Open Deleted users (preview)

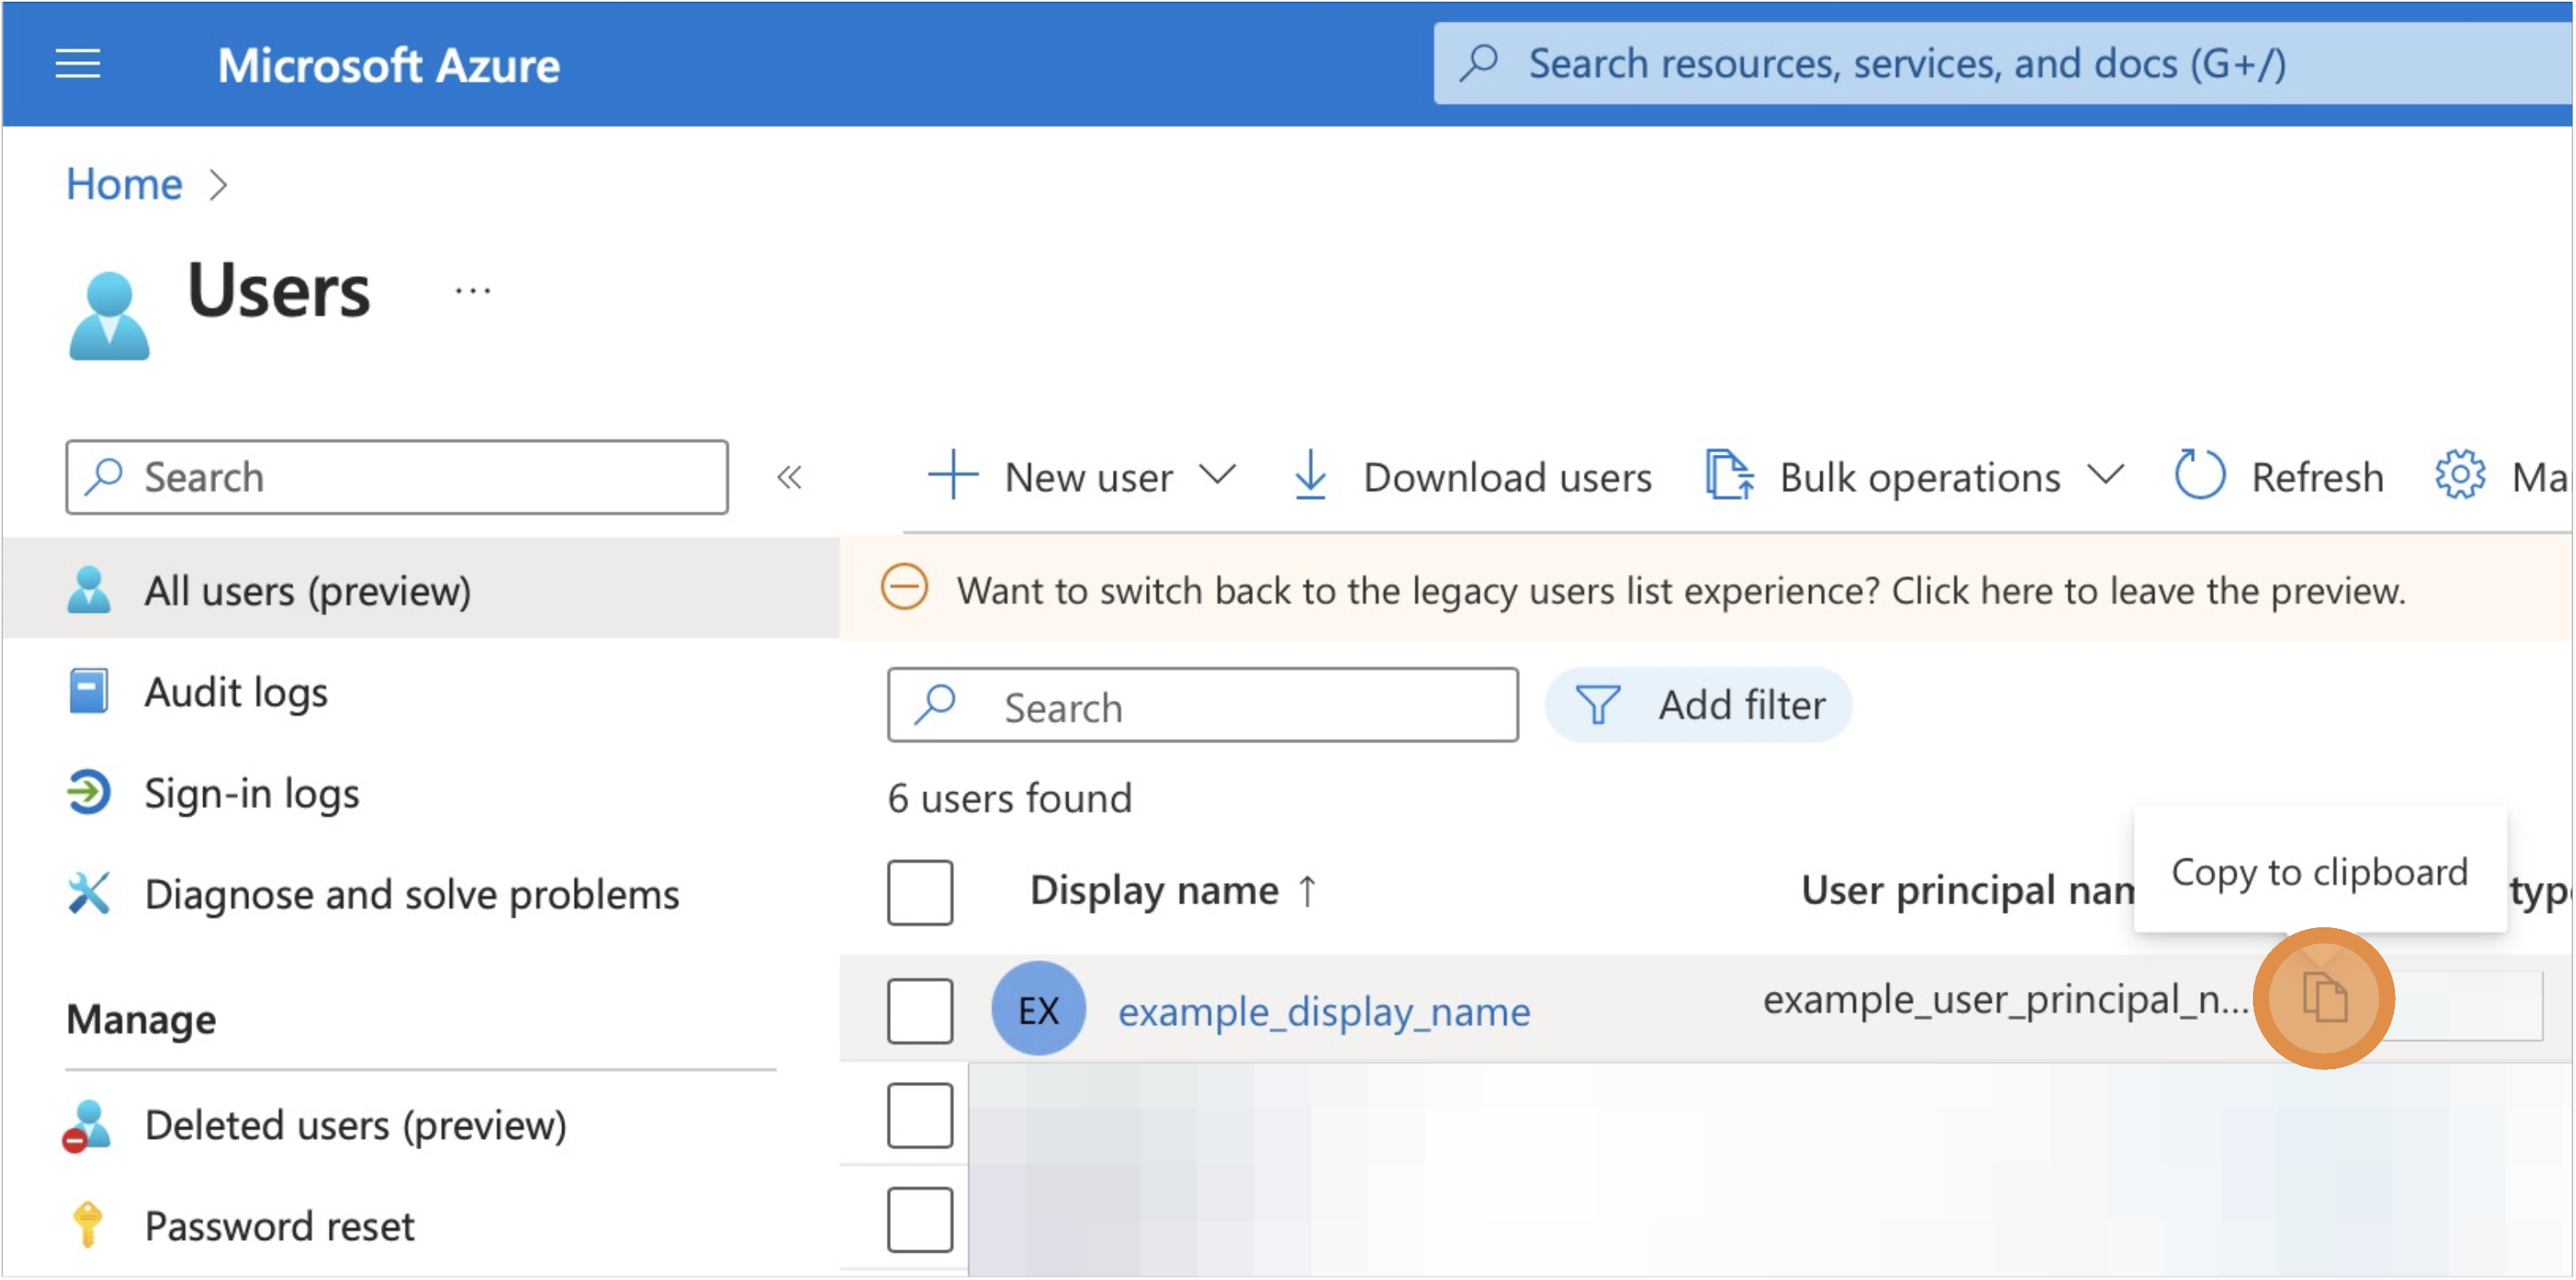356,1125
